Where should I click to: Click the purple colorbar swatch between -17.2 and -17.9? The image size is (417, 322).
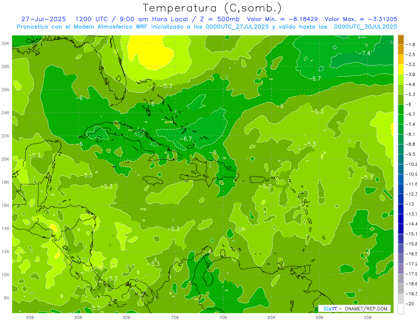point(401,269)
